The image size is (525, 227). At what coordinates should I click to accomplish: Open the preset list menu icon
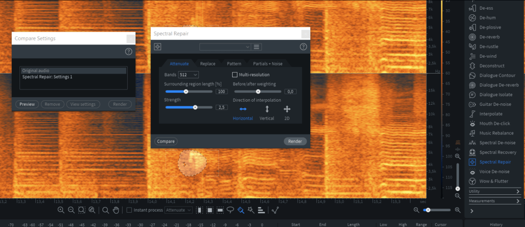pyautogui.click(x=257, y=47)
